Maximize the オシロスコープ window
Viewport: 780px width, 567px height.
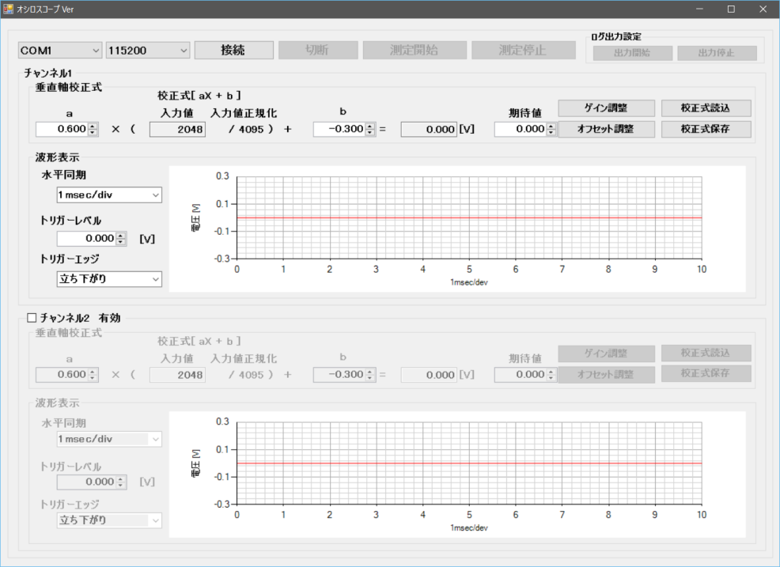[x=731, y=9]
